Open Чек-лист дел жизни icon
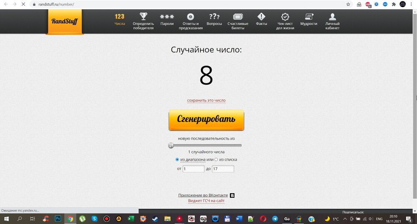Viewport: 417px width, 224px height. click(x=285, y=17)
